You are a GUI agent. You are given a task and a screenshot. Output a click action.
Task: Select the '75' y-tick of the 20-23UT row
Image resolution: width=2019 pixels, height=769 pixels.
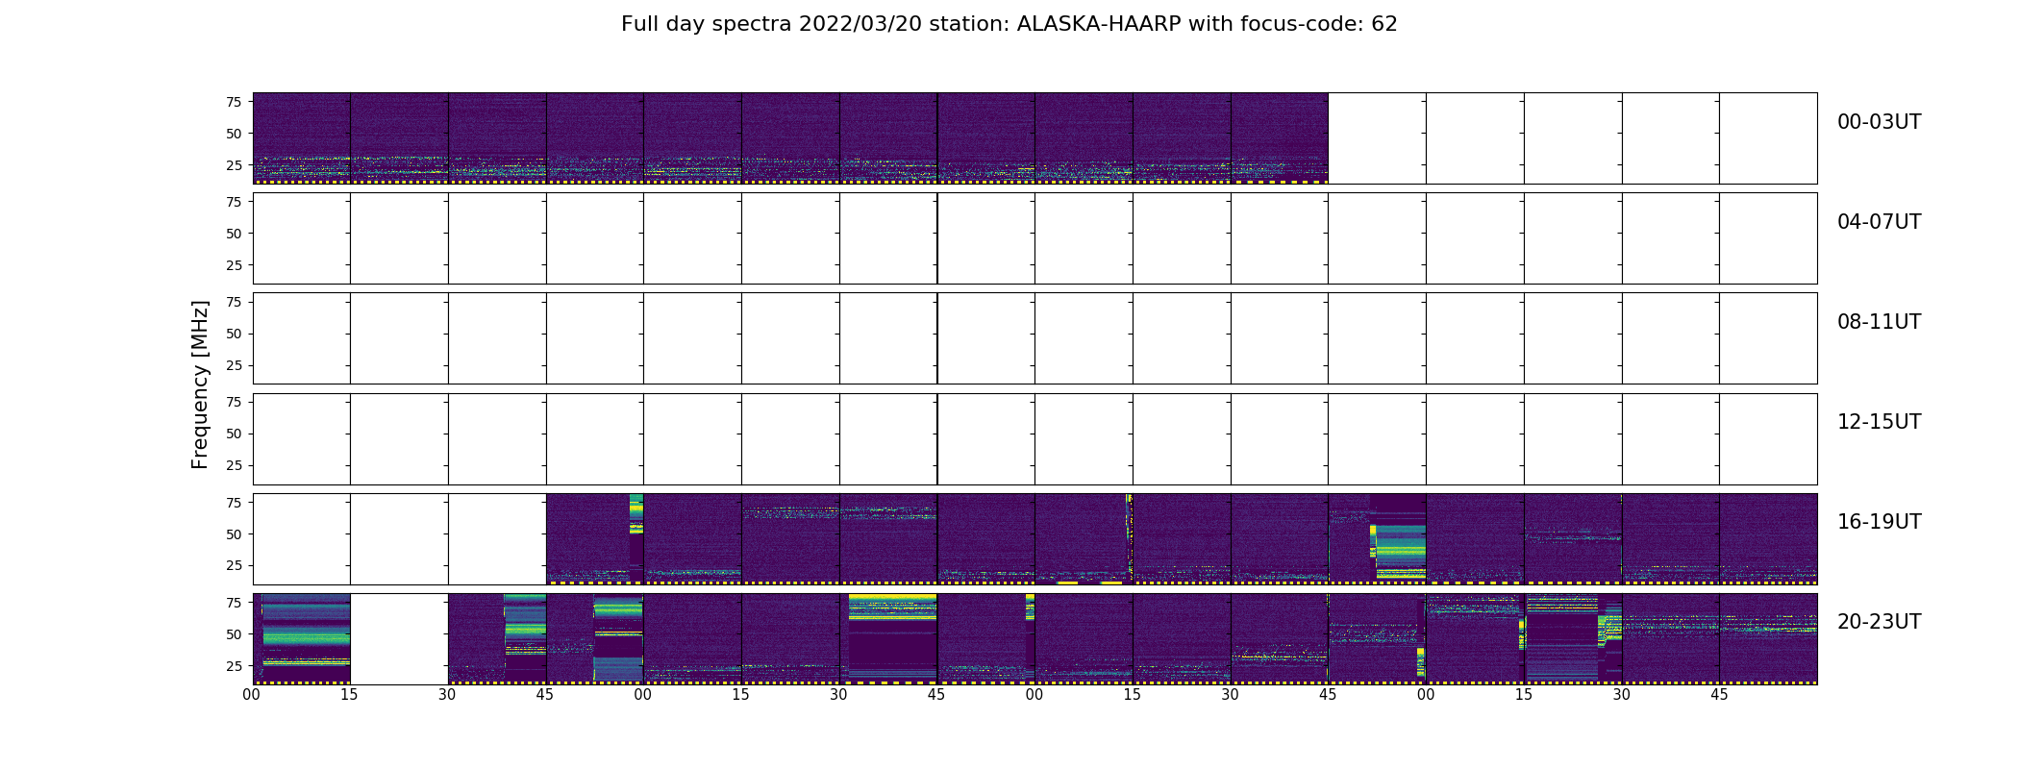tap(234, 603)
